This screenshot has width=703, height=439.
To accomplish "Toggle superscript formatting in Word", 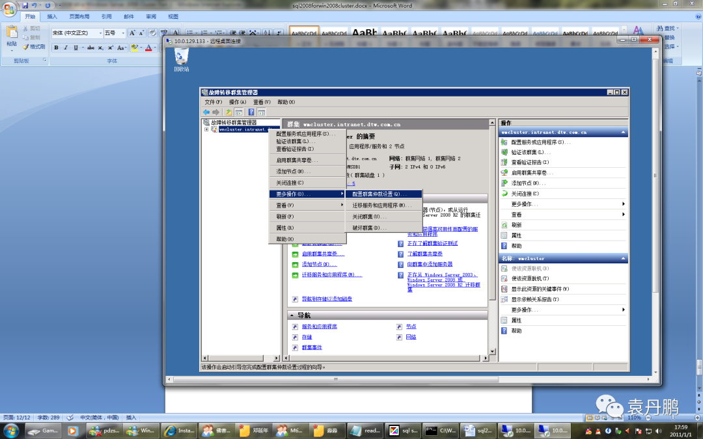I will point(110,47).
